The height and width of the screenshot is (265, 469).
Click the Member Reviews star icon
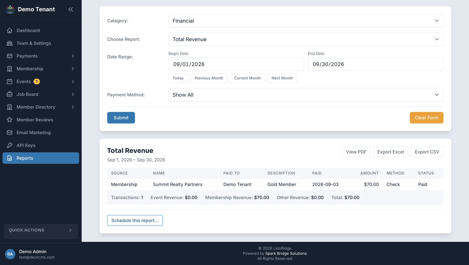[x=10, y=120]
